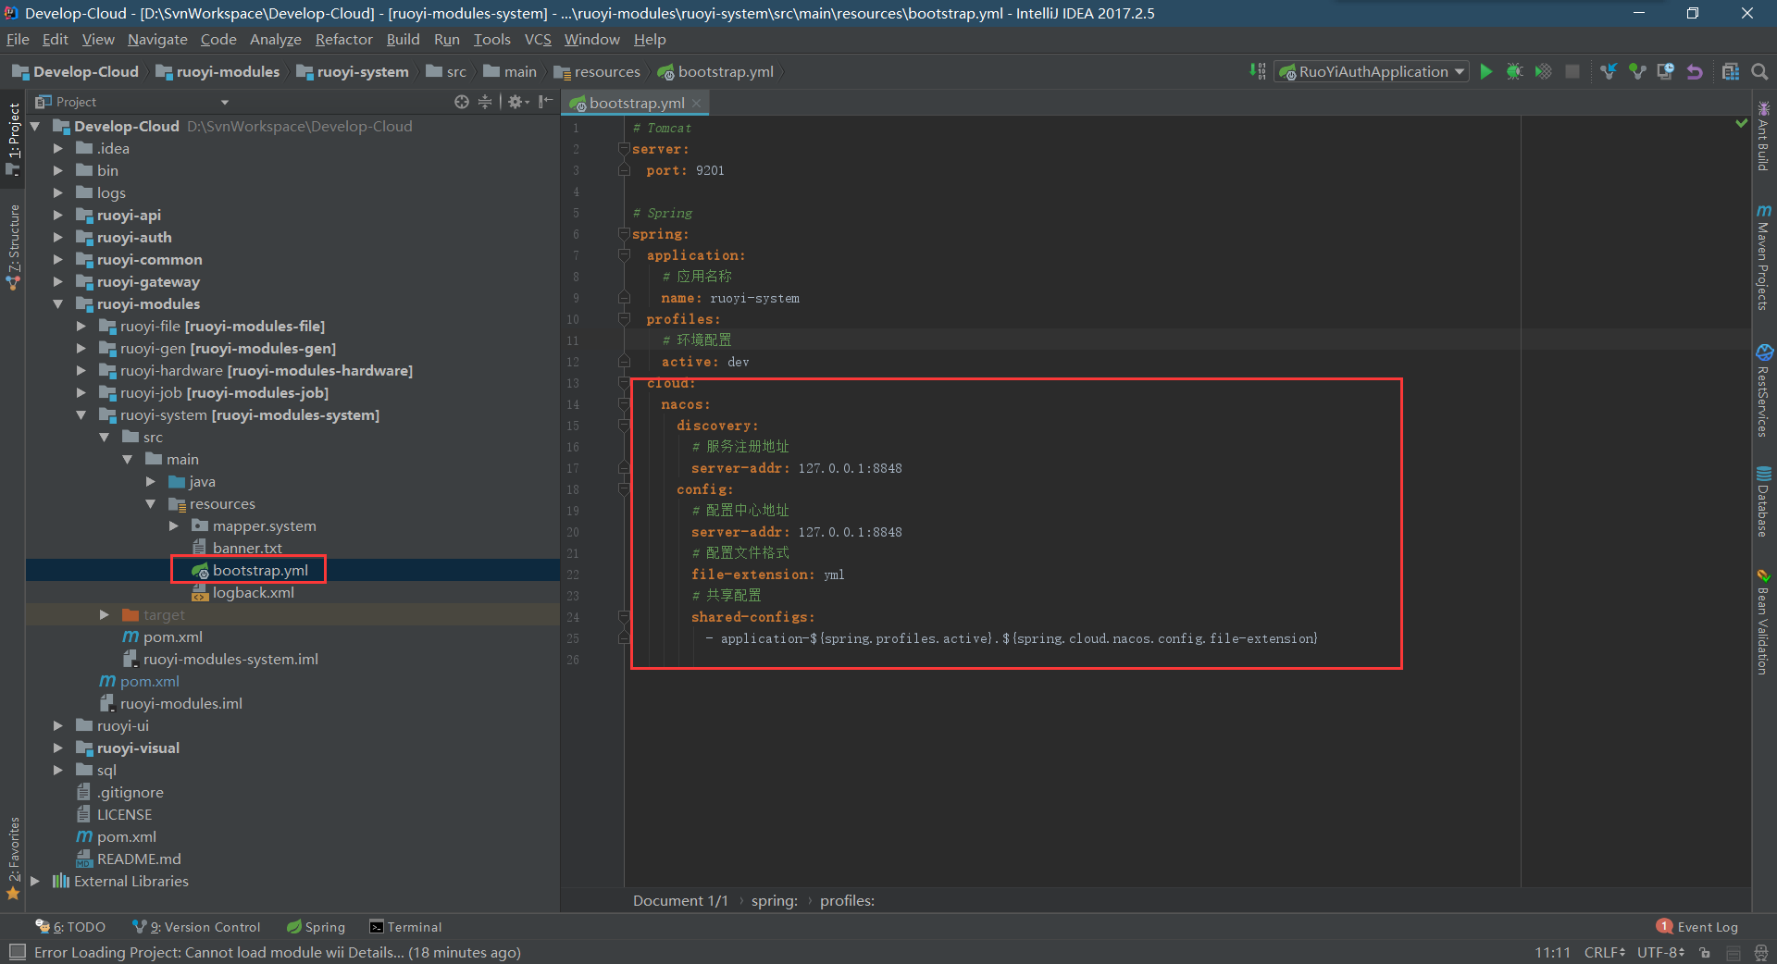1777x964 pixels.
Task: Collapse the spring: block fold marker
Action: coord(624,234)
